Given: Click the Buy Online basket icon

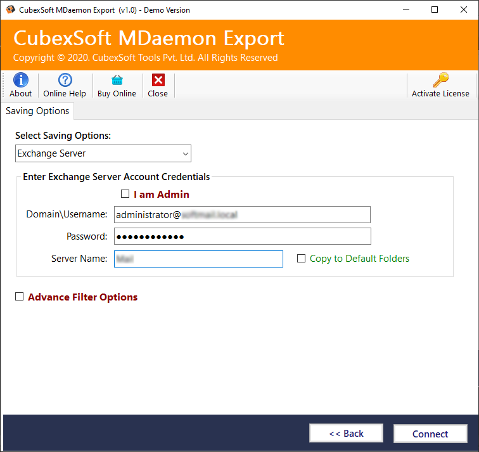Looking at the screenshot, I should pyautogui.click(x=117, y=80).
